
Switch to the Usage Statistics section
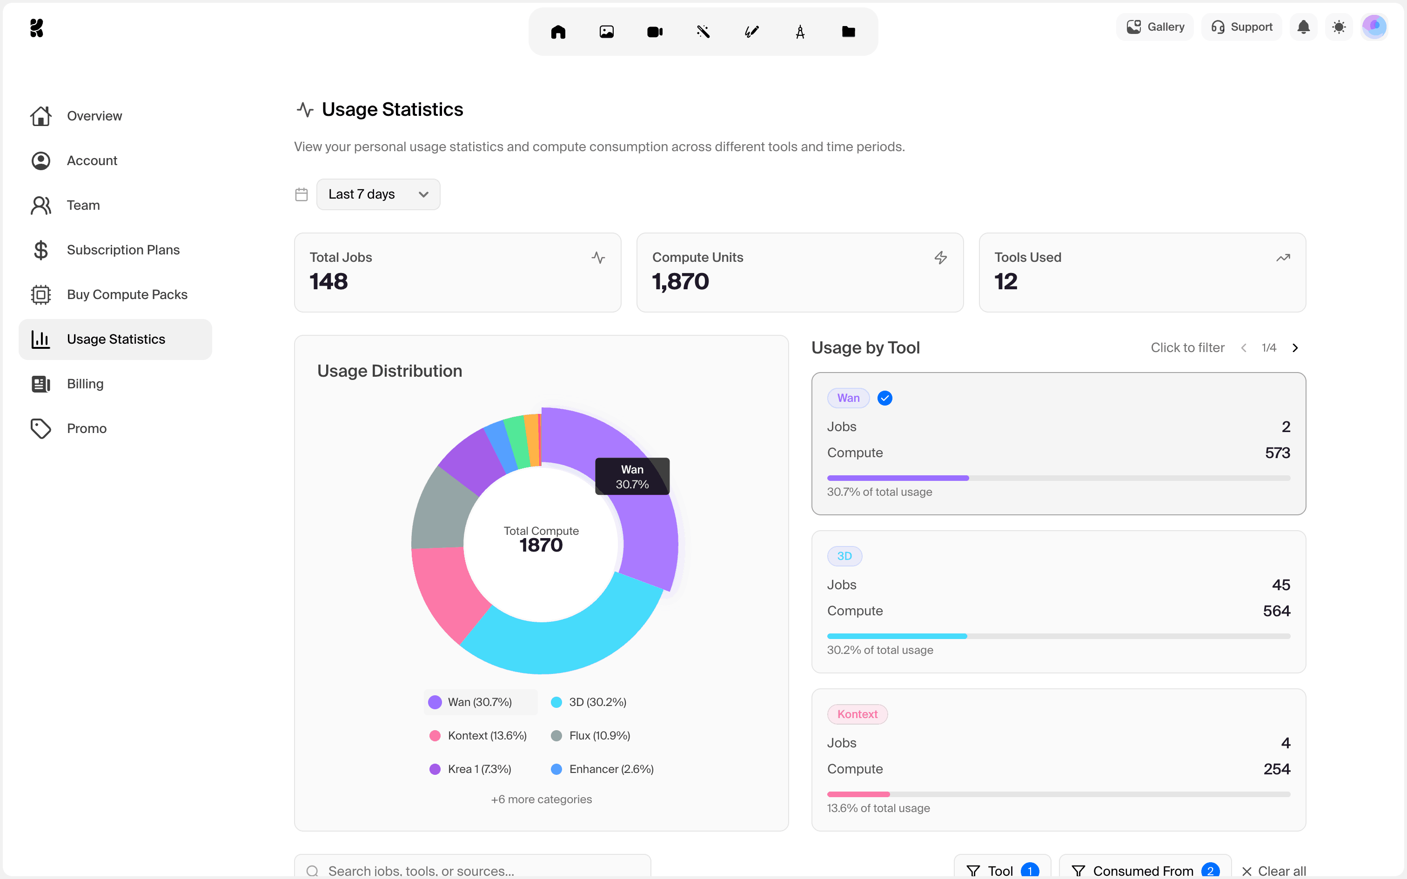coord(115,339)
